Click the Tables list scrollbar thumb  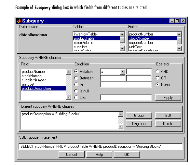coord(122,40)
